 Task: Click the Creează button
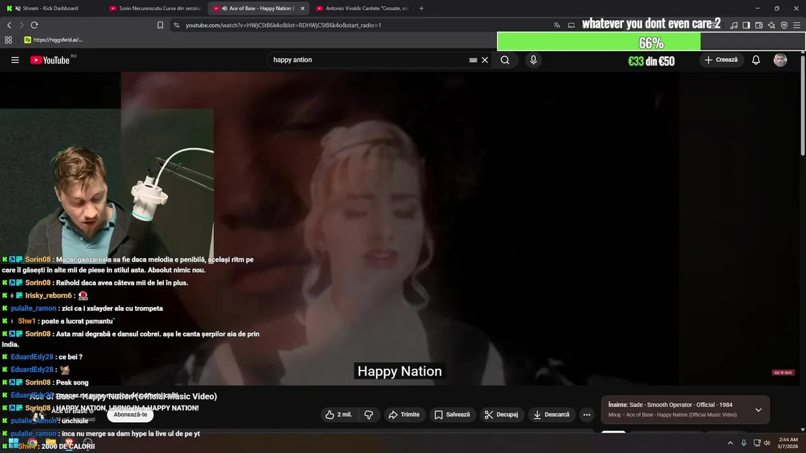(721, 60)
